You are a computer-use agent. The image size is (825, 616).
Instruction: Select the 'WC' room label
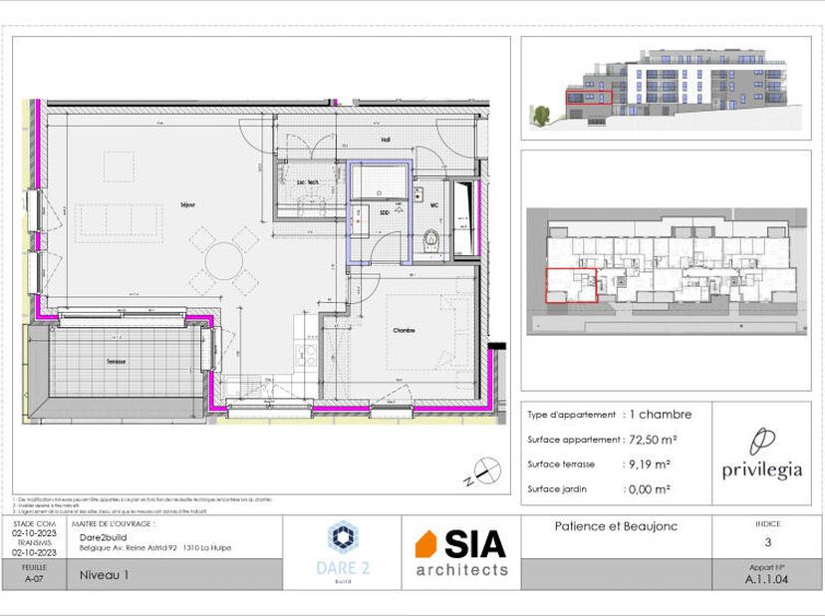[x=434, y=205]
